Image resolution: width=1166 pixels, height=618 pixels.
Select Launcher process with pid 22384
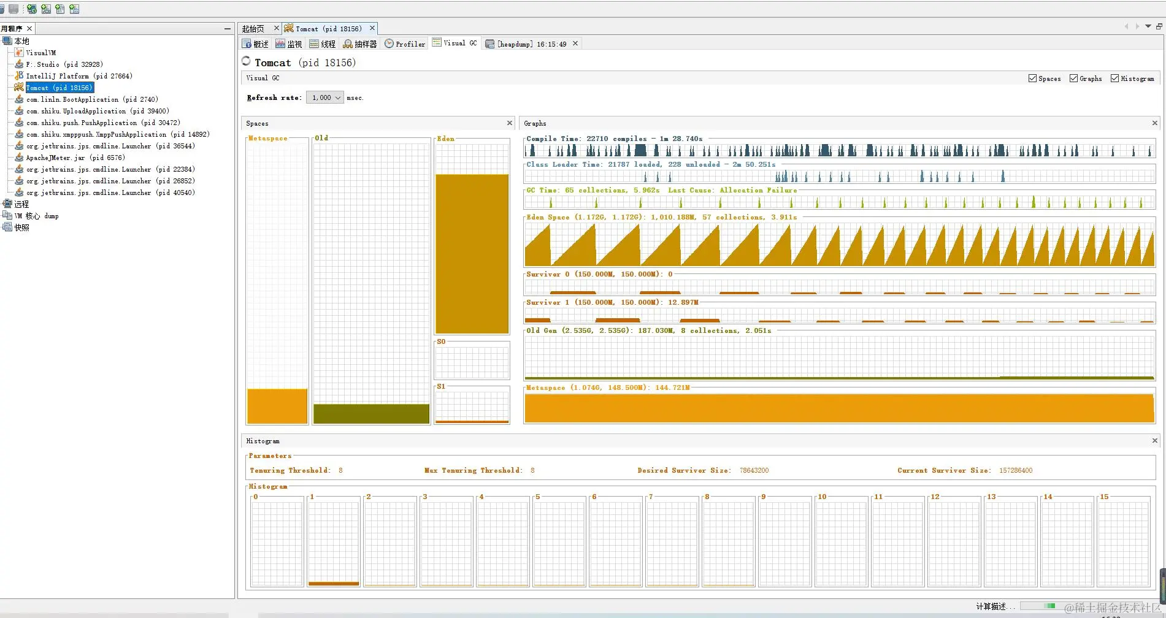pyautogui.click(x=110, y=169)
